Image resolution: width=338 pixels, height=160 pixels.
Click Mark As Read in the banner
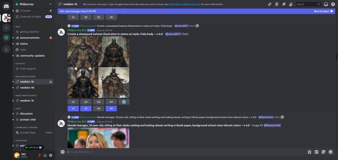[321, 11]
